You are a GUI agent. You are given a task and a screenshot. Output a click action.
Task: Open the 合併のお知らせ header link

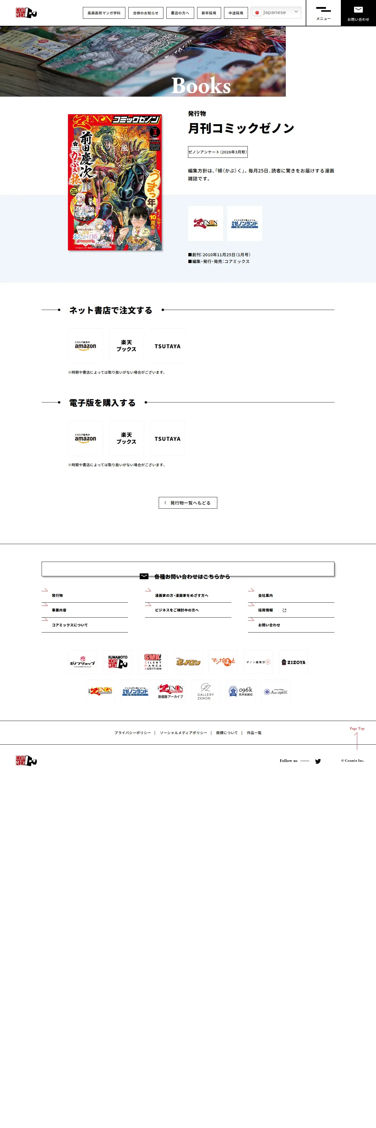point(146,13)
